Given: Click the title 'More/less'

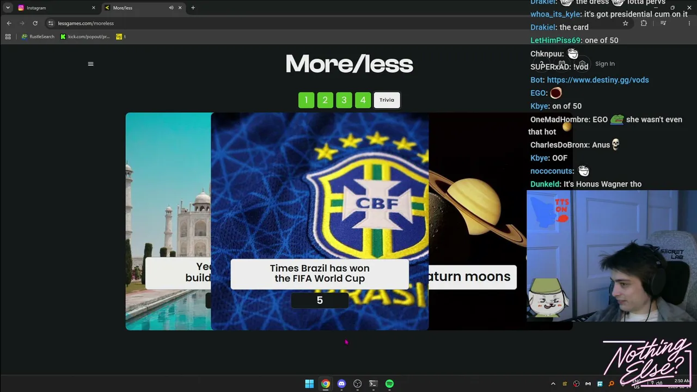Looking at the screenshot, I should 349,64.
